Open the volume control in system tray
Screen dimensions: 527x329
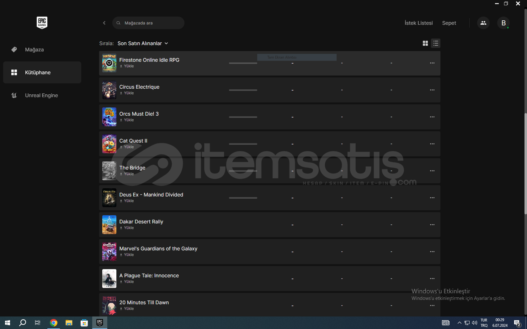tap(474, 323)
